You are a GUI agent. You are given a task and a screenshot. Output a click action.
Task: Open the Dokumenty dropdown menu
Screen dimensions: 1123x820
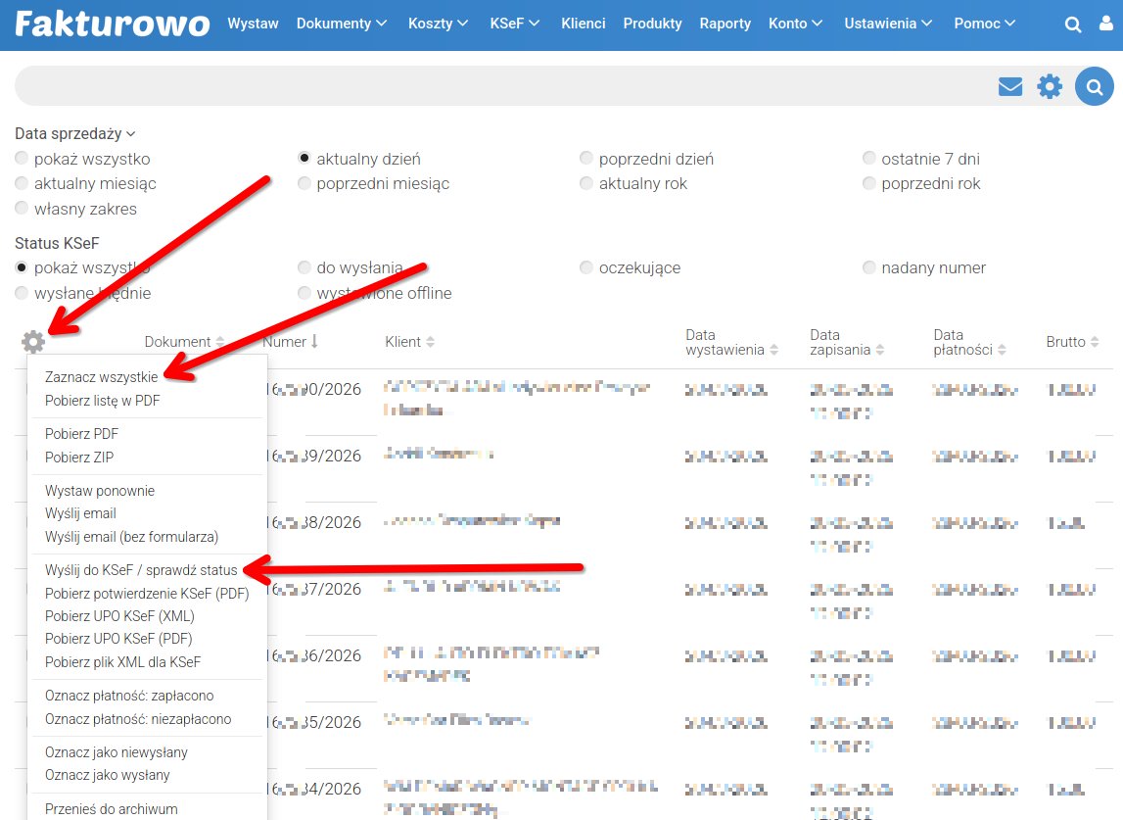(342, 24)
